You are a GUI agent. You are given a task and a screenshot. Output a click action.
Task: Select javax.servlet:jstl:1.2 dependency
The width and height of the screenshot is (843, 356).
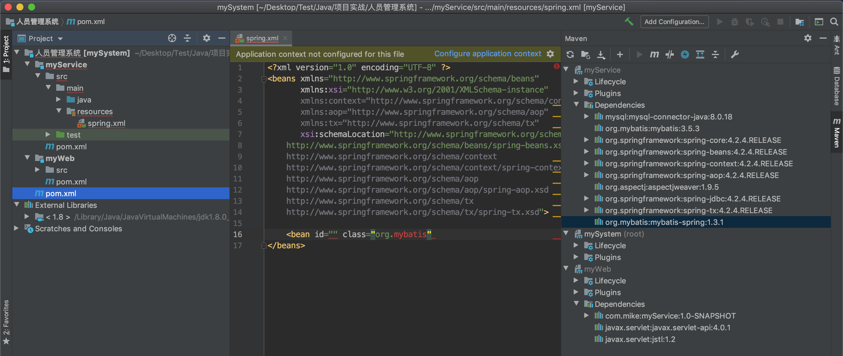tap(640, 339)
